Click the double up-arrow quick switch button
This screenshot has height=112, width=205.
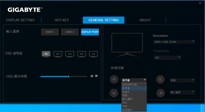coord(114,79)
